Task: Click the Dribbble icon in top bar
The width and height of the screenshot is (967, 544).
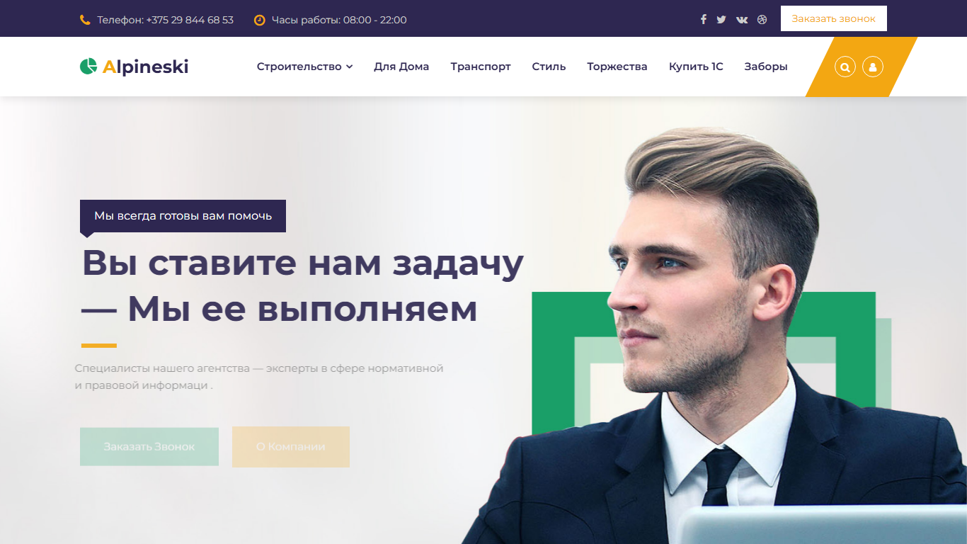Action: coord(762,19)
